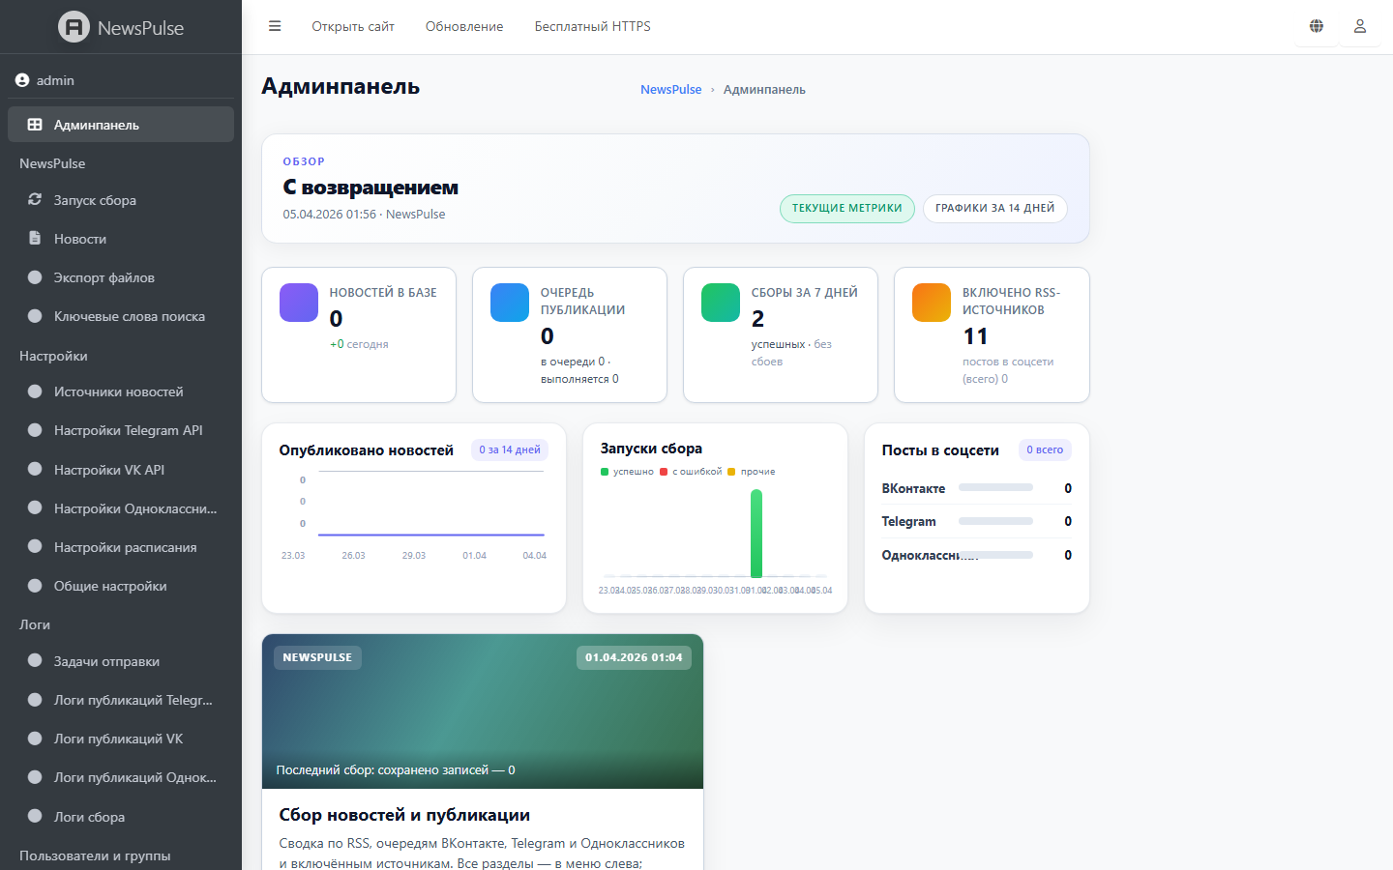Select Настройки Telegram API menu item

pyautogui.click(x=128, y=430)
